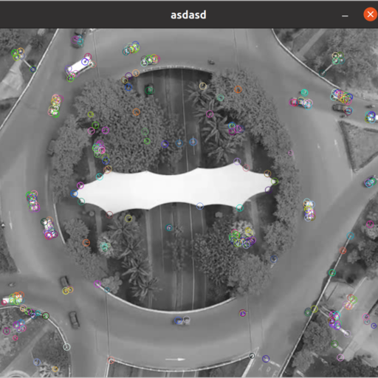Click the orange keypoint circle on lower-left trees
Screen dimensions: 378x378
(86, 243)
